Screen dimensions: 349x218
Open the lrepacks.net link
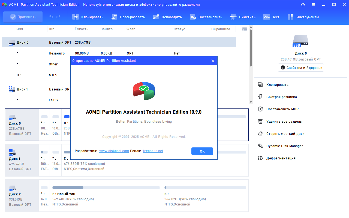point(153,151)
